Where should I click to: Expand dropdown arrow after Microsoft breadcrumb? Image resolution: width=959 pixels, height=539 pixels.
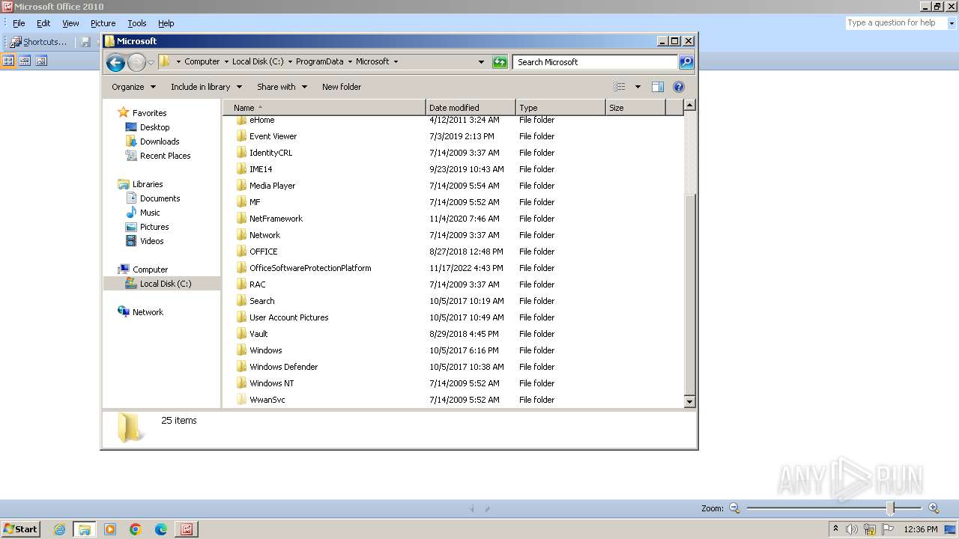pos(396,62)
